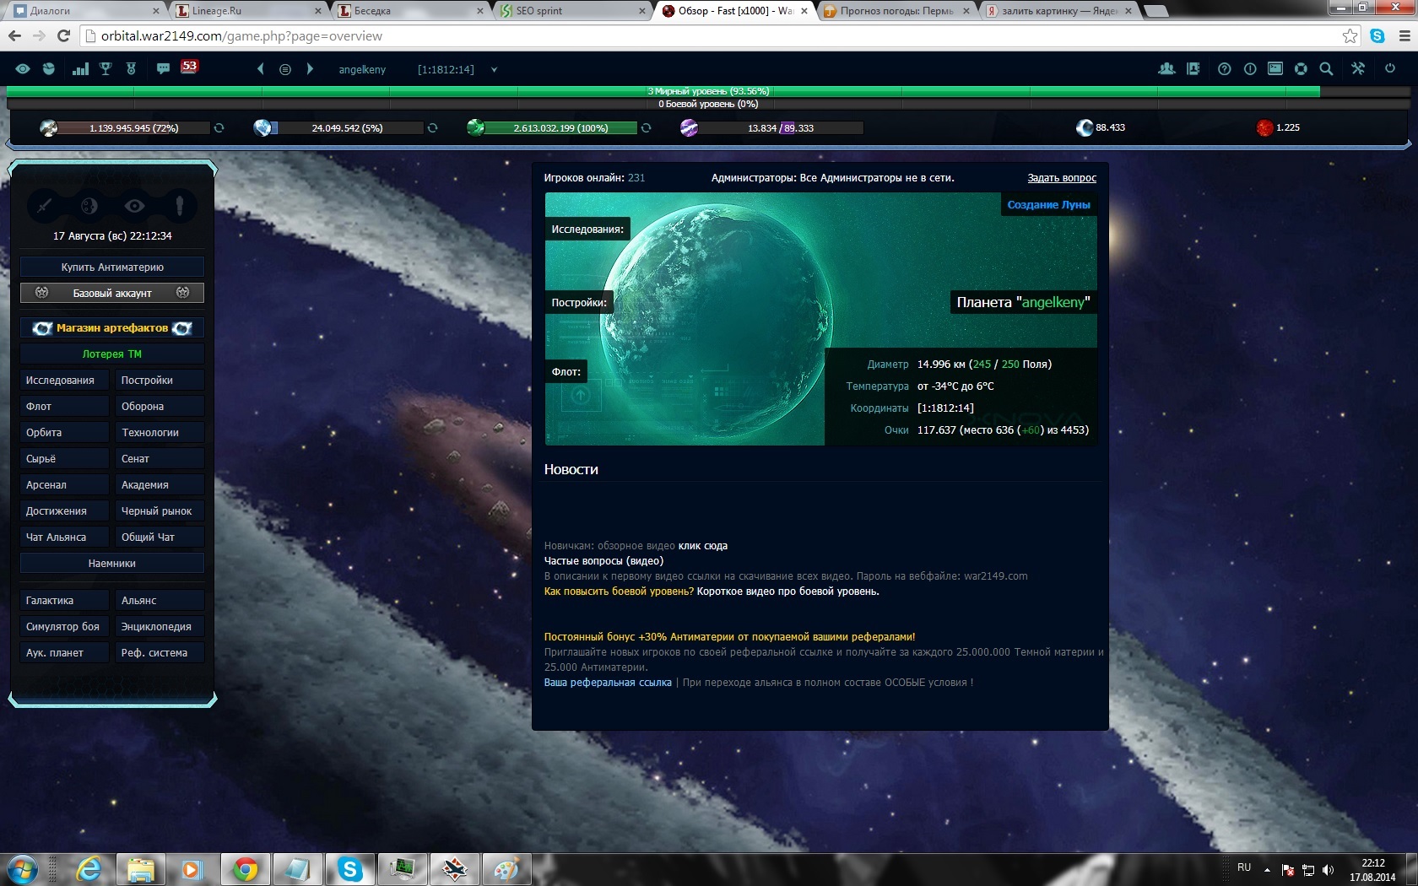The image size is (1418, 886).
Task: Open Галактика menu item
Action: [x=65, y=600]
